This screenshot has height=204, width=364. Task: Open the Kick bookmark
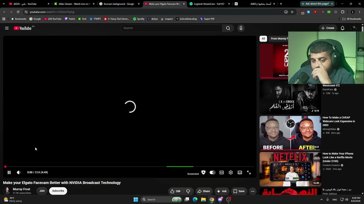[x=82, y=19]
